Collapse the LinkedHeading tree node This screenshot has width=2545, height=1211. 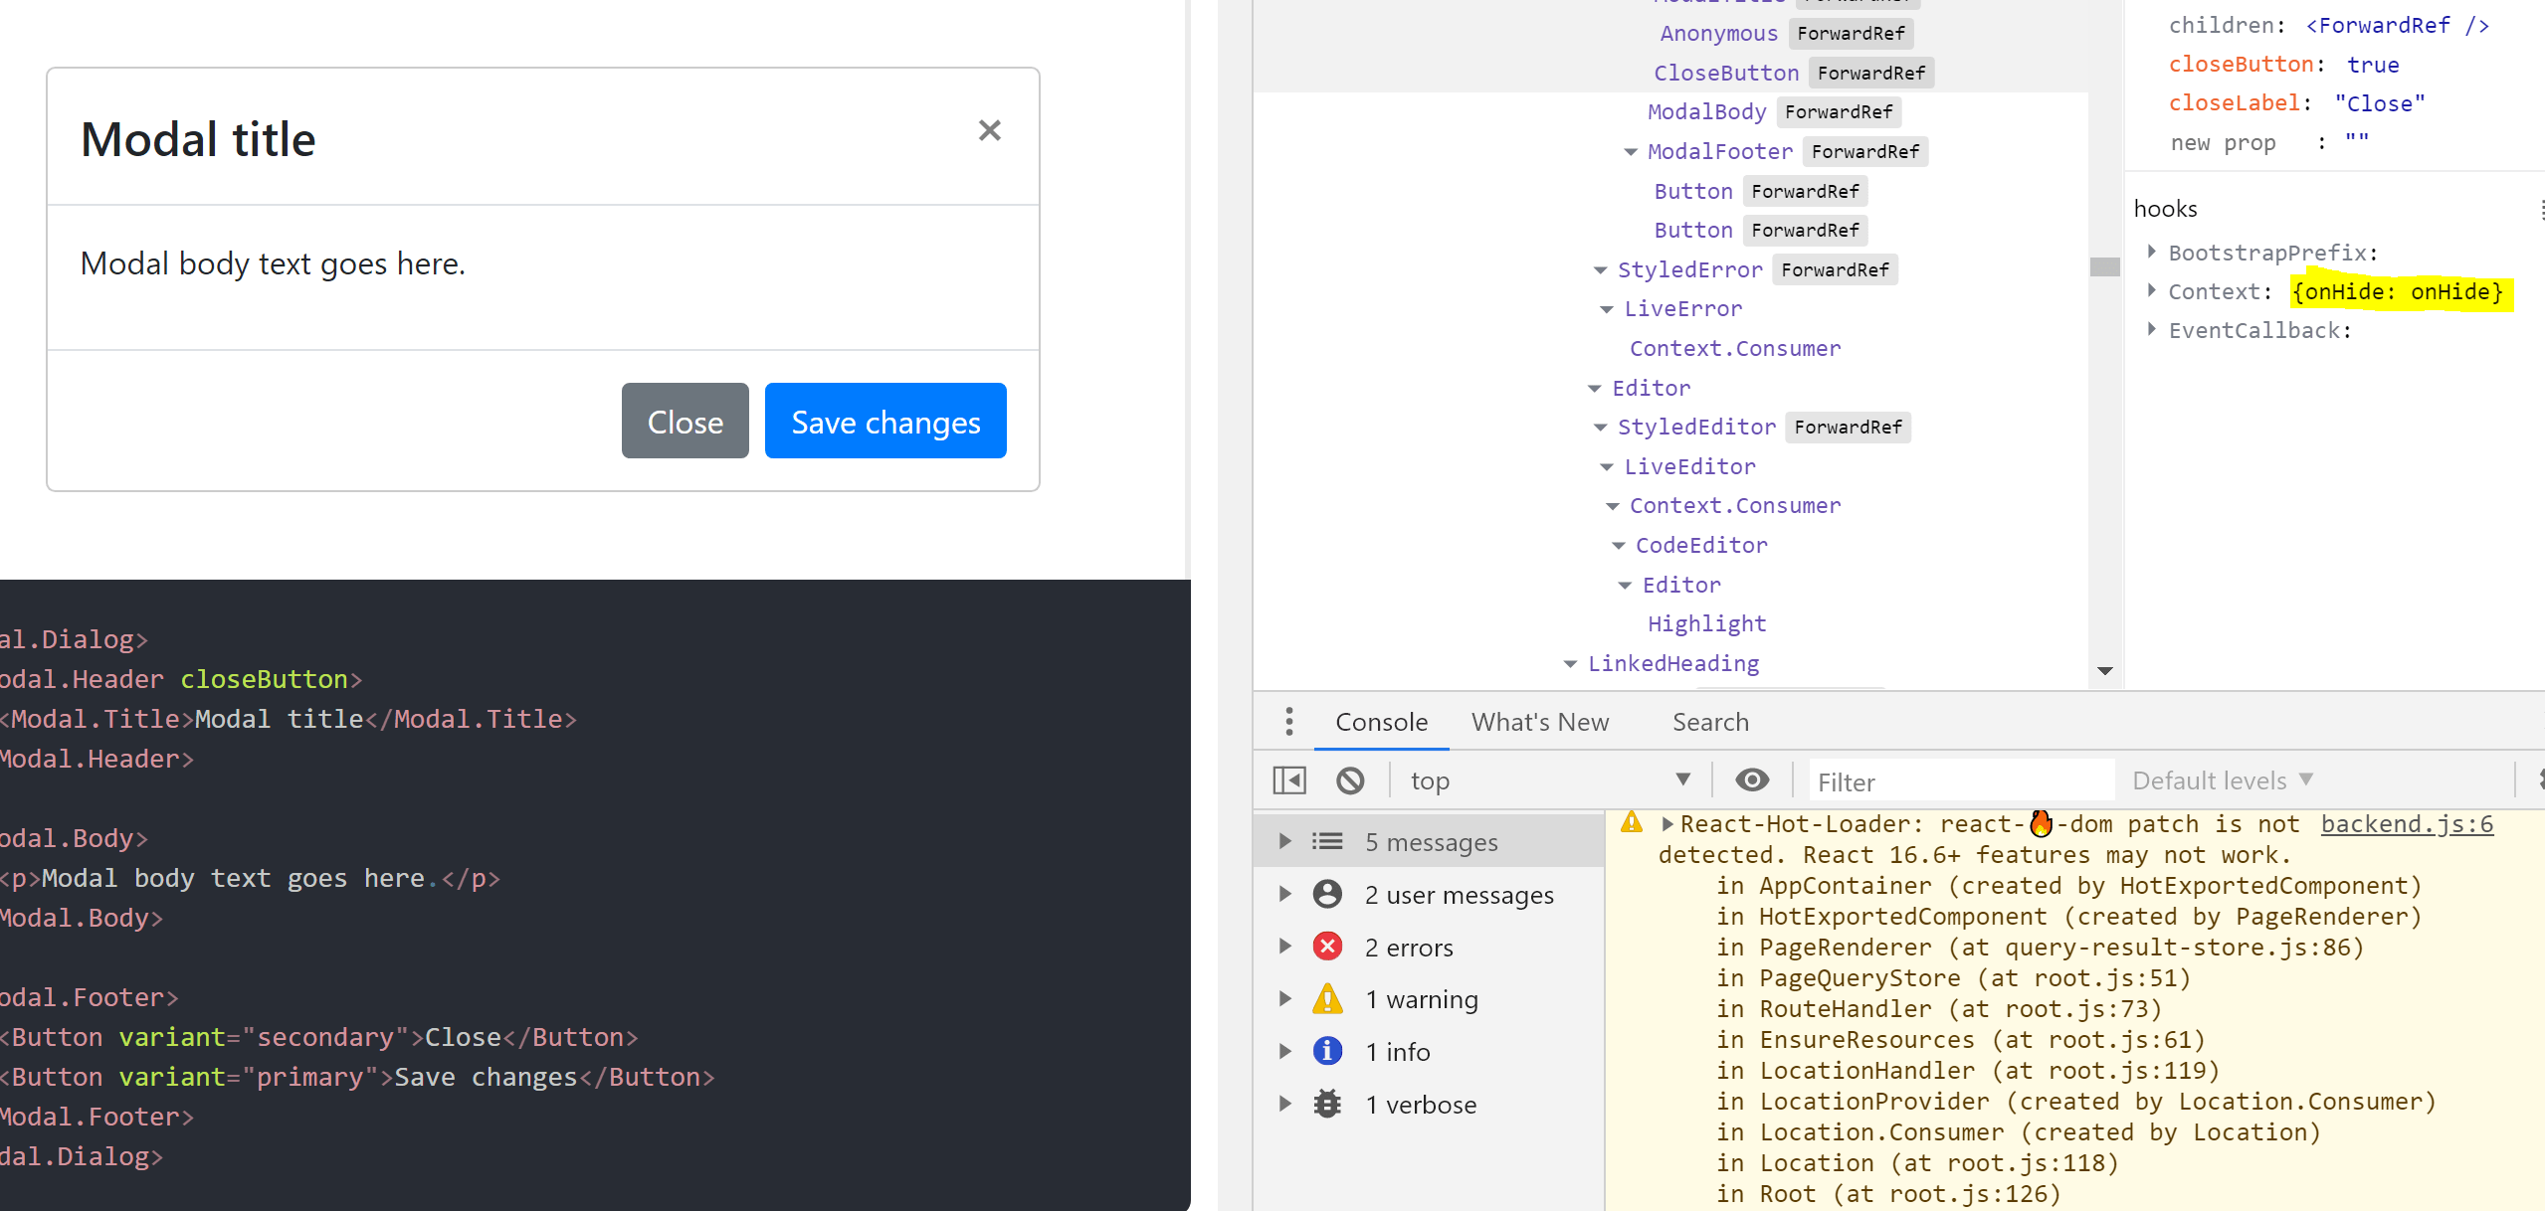pos(1570,664)
